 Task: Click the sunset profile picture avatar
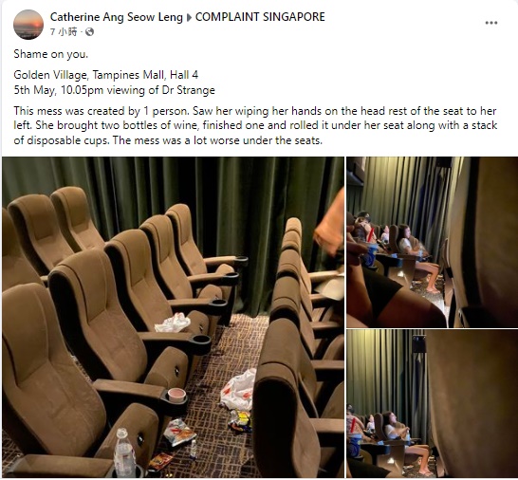point(28,25)
